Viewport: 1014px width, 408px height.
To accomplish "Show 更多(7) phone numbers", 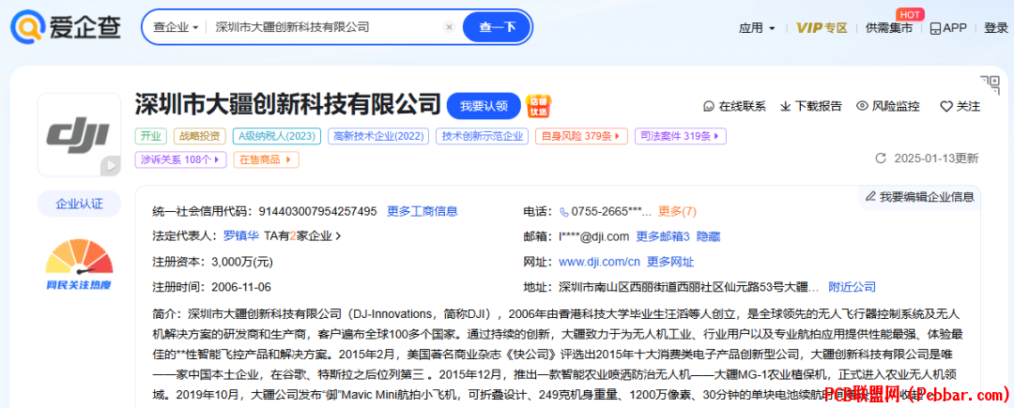I will click(x=677, y=211).
